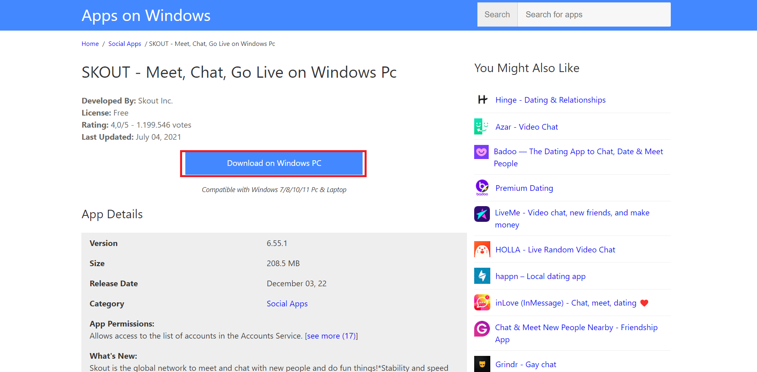Click the Chat & Meet New People icon
757x372 pixels.
pos(482,329)
